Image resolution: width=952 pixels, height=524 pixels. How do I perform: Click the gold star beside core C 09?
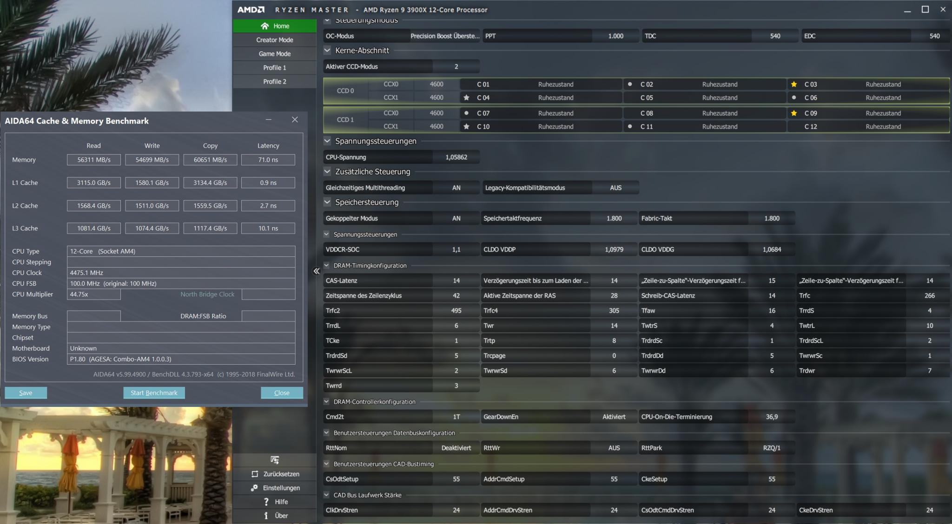click(x=794, y=113)
